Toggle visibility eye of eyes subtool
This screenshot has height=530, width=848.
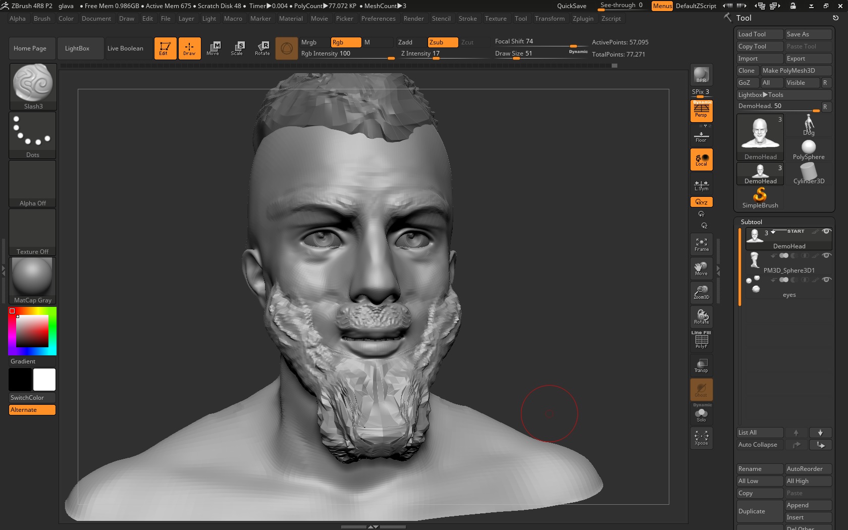tap(826, 280)
